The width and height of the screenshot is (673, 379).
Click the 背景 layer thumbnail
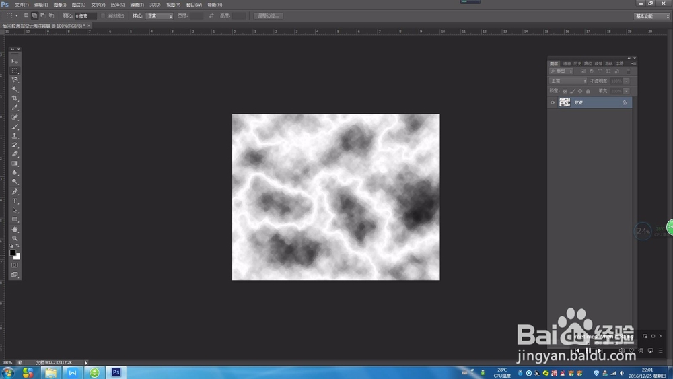[565, 102]
